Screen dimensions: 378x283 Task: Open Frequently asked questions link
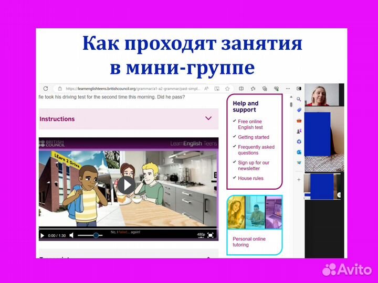[x=256, y=150]
